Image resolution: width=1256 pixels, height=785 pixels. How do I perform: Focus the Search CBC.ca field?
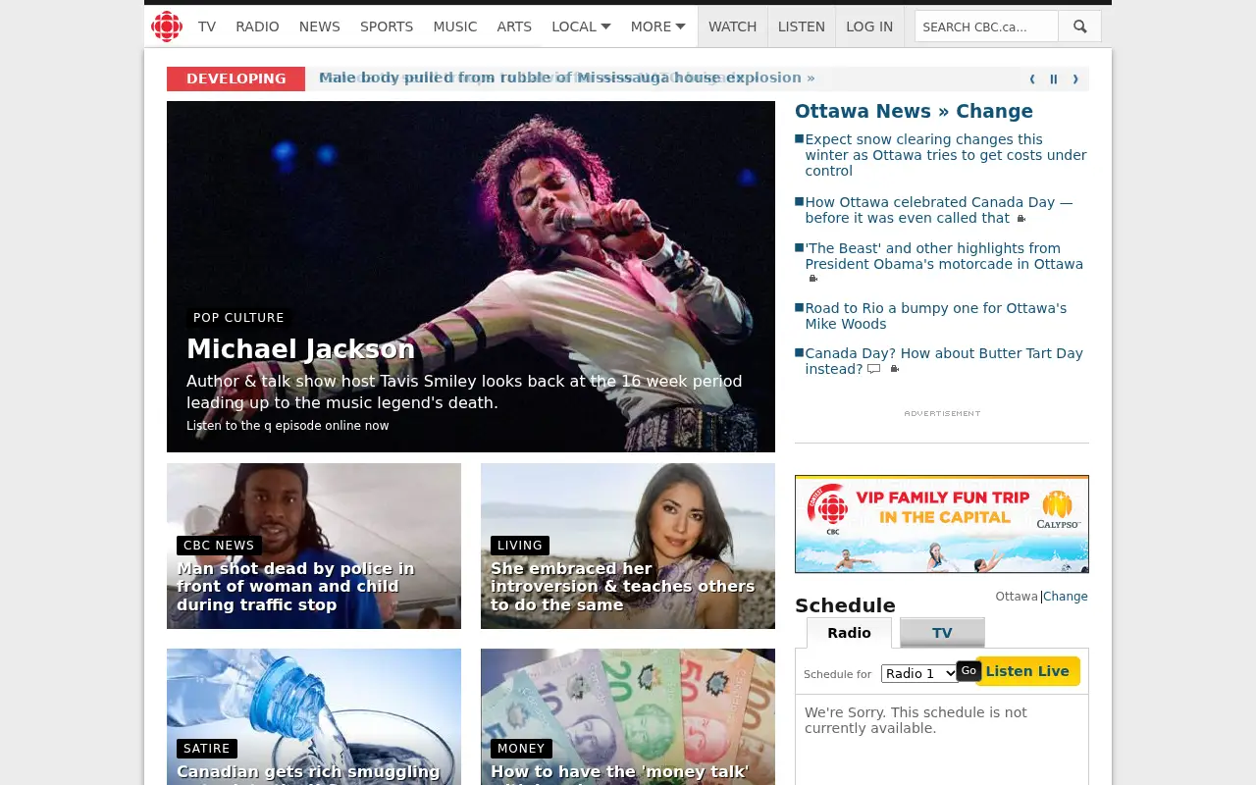986,26
